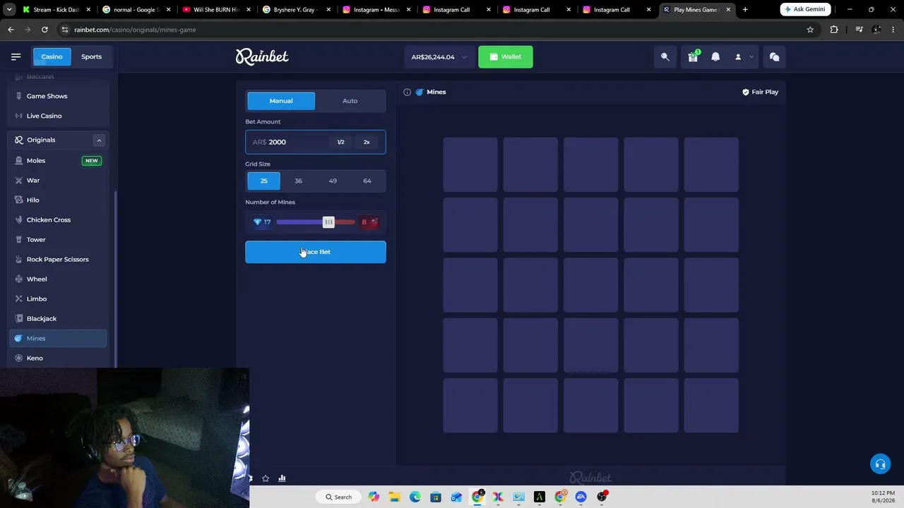Image resolution: width=904 pixels, height=508 pixels.
Task: Open the hamburger sidebar menu
Action: point(16,56)
